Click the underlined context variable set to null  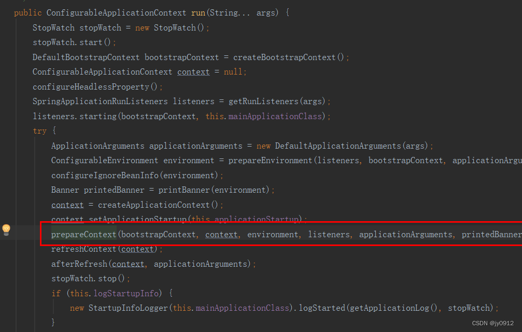pos(193,72)
